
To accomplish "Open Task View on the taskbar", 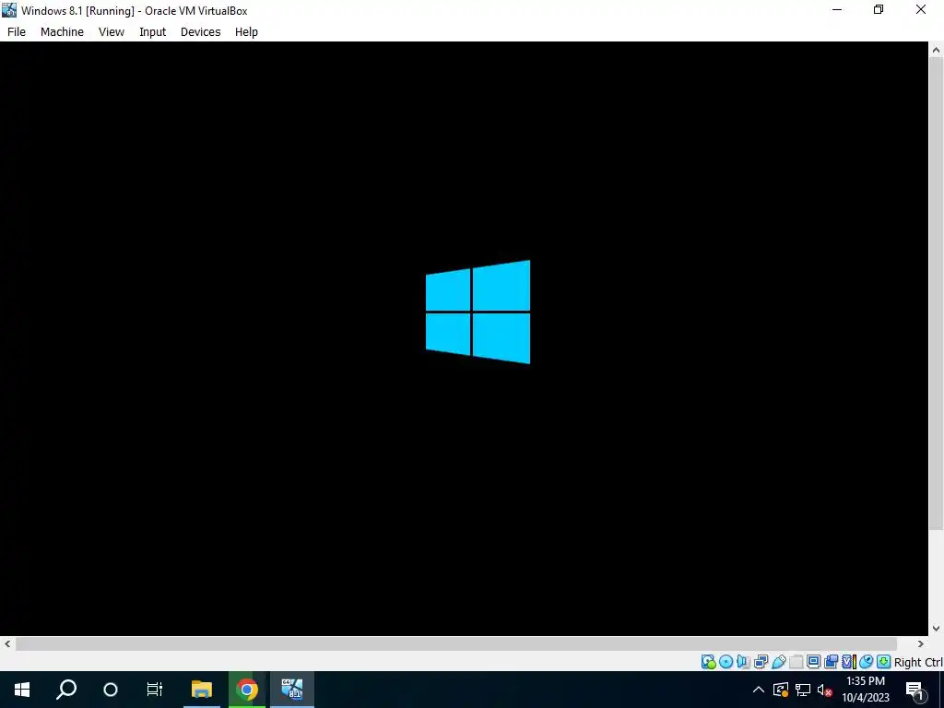I will (x=155, y=690).
